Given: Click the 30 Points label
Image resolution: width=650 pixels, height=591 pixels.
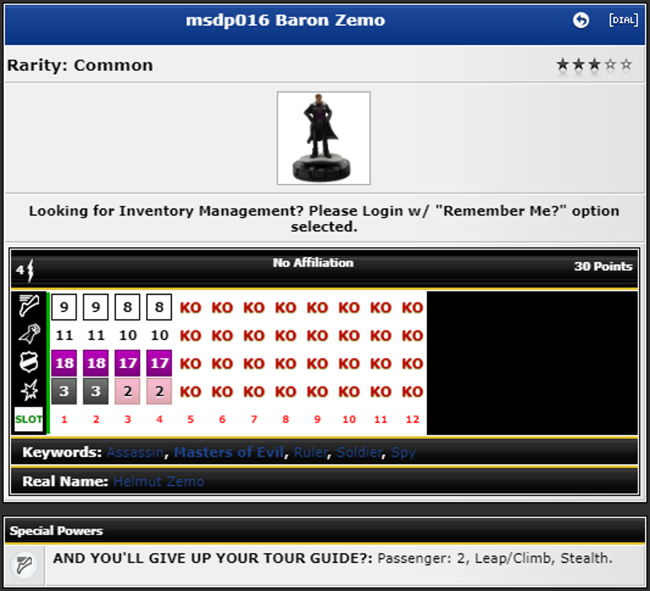Looking at the screenshot, I should [x=603, y=267].
